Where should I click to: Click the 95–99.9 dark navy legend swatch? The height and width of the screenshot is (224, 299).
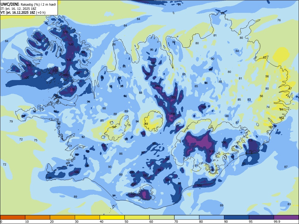pyautogui.click(x=261, y=217)
